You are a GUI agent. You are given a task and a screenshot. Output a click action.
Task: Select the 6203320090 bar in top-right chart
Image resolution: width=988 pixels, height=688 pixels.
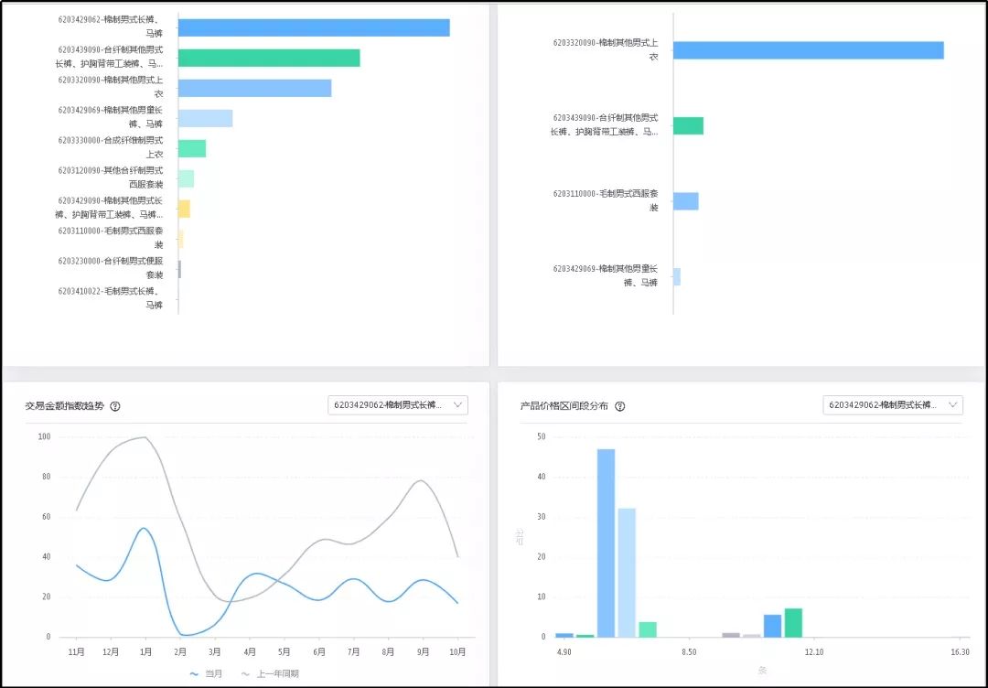pos(808,50)
